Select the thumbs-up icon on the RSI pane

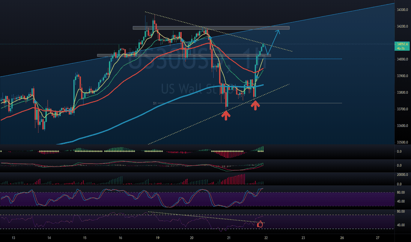(260, 224)
